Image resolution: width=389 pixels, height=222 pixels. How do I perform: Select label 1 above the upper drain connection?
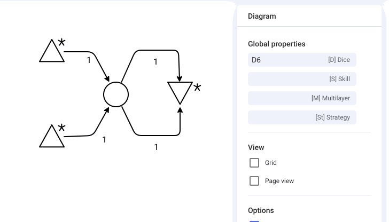pyautogui.click(x=155, y=62)
